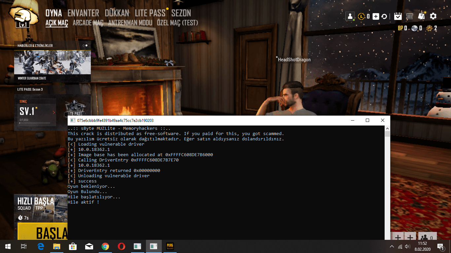
Task: Add L-Coin with the plus button
Action: (376, 16)
